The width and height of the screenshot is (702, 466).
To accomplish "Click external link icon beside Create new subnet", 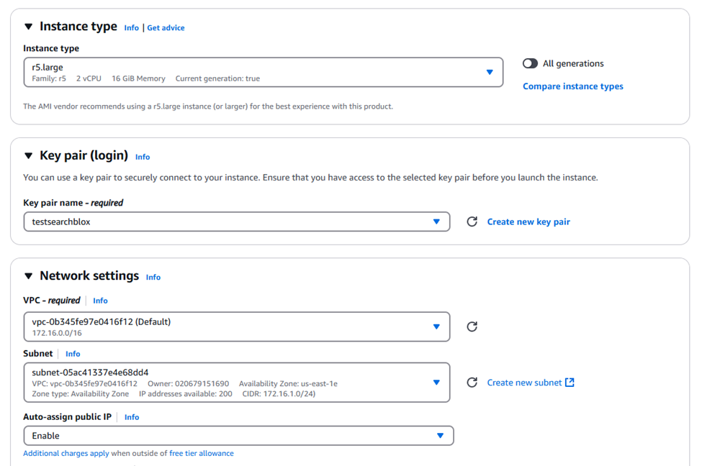I will coord(570,383).
